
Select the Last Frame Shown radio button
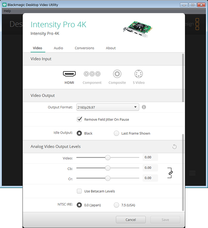point(116,133)
